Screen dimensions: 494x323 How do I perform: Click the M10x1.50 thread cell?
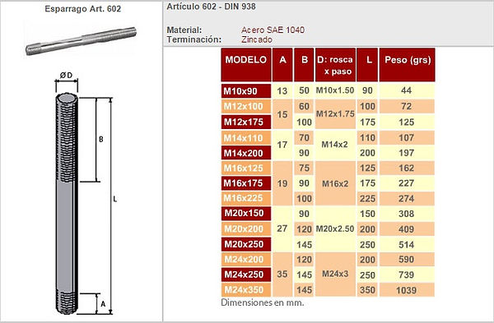[x=335, y=90]
